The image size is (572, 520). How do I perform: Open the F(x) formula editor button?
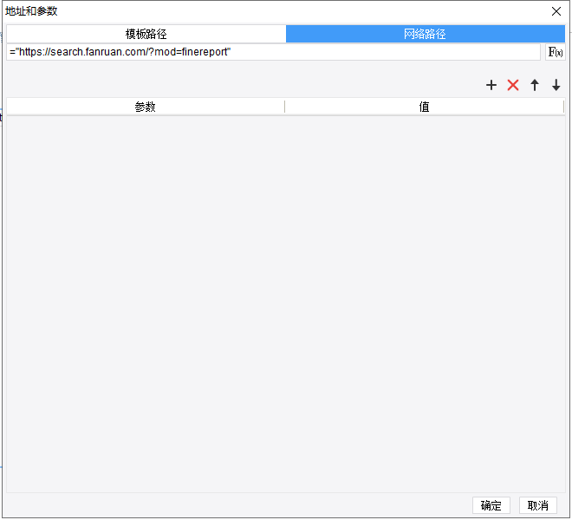point(556,52)
